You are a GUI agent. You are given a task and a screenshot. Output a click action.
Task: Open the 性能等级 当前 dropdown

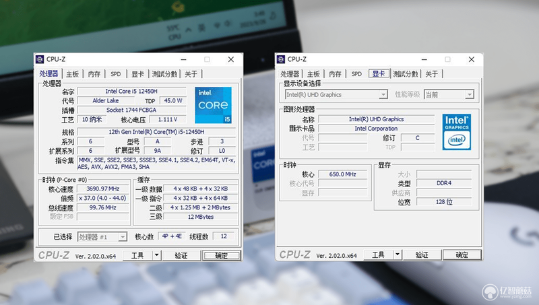point(470,94)
